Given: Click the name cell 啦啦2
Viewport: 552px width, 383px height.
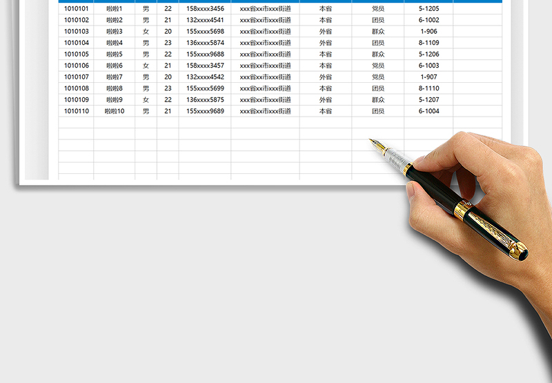Looking at the screenshot, I should click(x=115, y=20).
